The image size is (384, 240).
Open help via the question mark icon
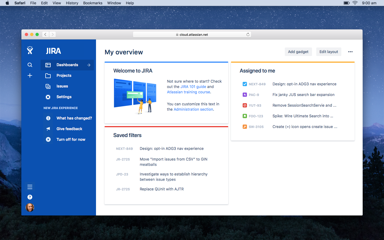pyautogui.click(x=30, y=197)
